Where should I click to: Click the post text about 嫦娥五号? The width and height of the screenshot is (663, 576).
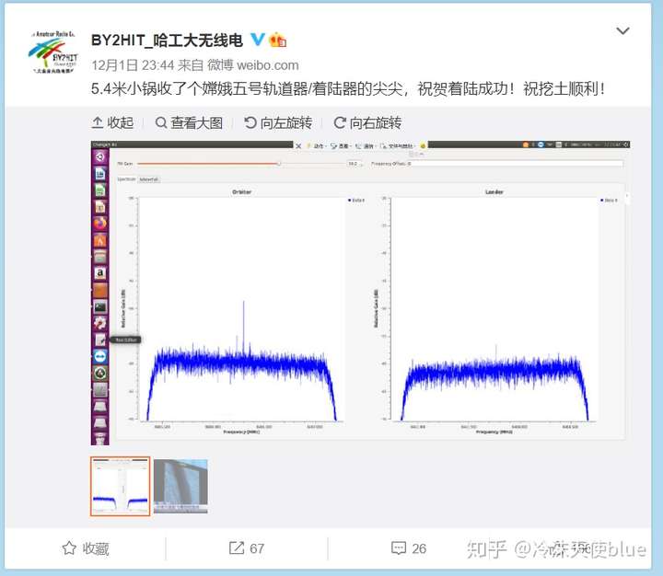[x=348, y=89]
